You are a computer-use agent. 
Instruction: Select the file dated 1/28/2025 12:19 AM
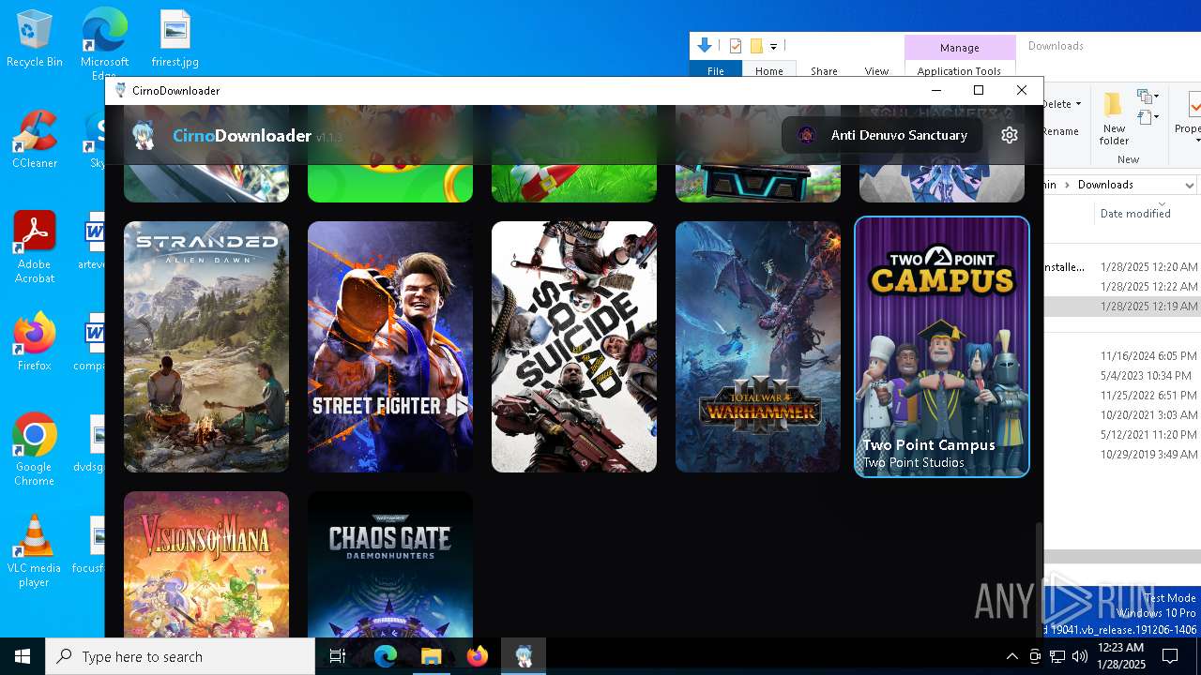tap(1121, 307)
